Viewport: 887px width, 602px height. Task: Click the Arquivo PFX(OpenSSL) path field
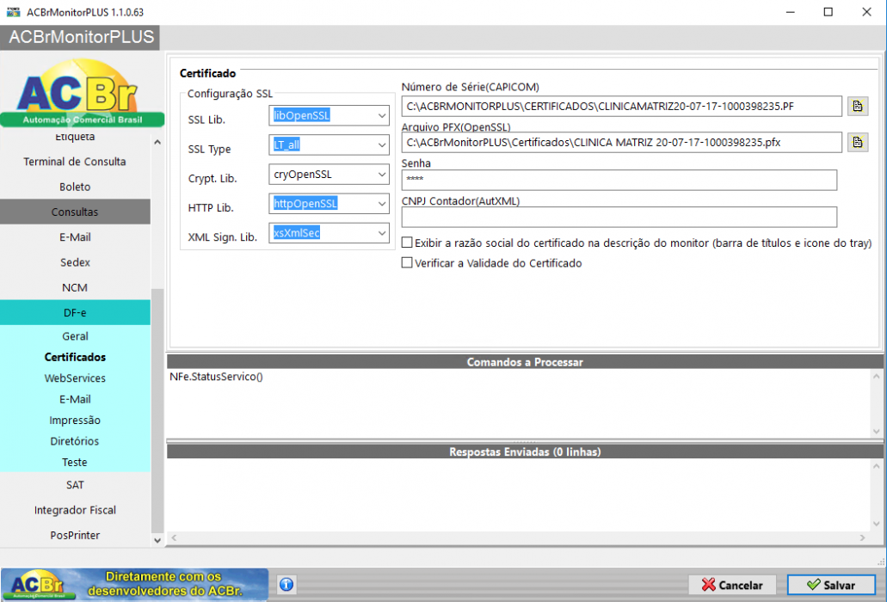pyautogui.click(x=622, y=143)
